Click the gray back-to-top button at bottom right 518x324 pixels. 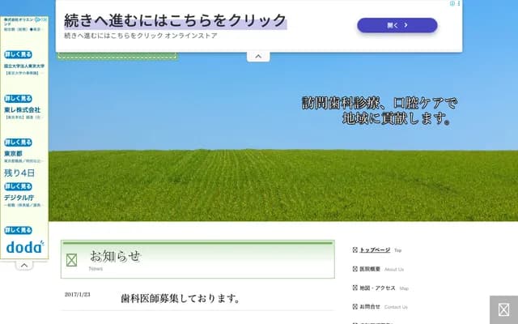(x=503, y=309)
